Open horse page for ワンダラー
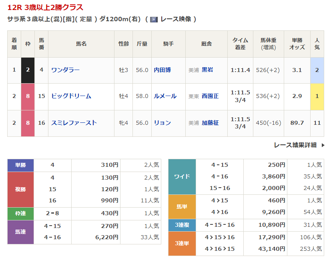Screen dimensions: 331x260 point(65,70)
